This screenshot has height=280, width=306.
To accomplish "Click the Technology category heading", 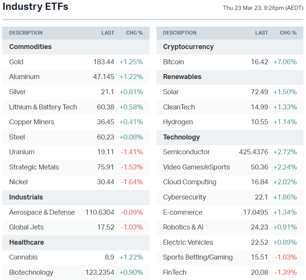I will 181,137.
